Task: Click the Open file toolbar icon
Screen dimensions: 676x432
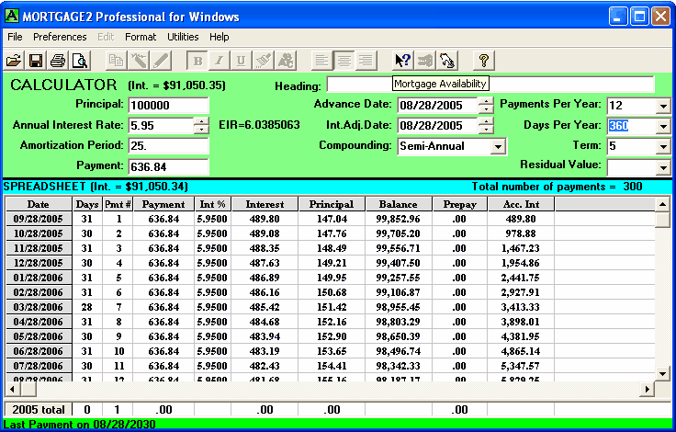Action: (x=14, y=61)
